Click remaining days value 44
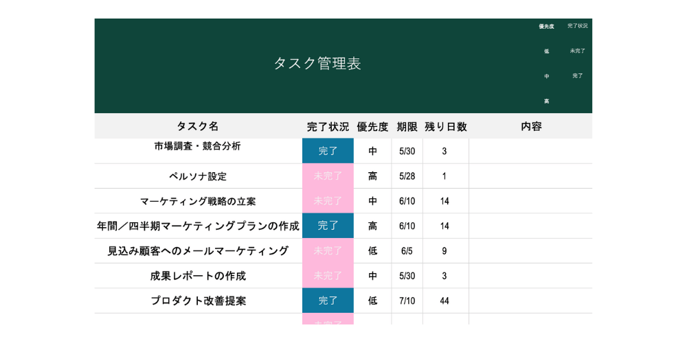 (444, 300)
